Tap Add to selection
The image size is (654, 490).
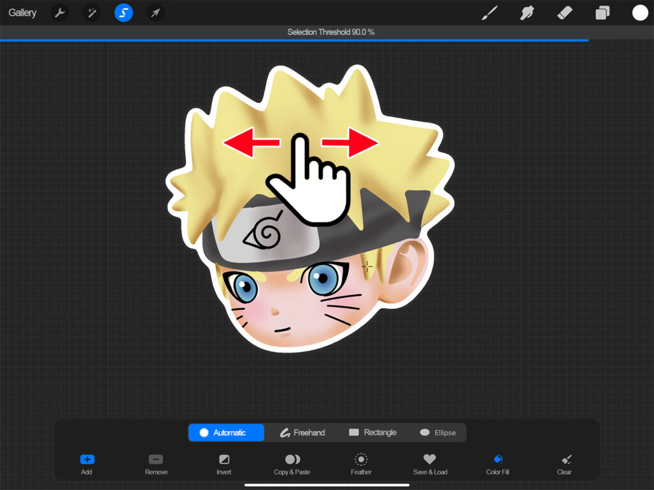pos(87,464)
